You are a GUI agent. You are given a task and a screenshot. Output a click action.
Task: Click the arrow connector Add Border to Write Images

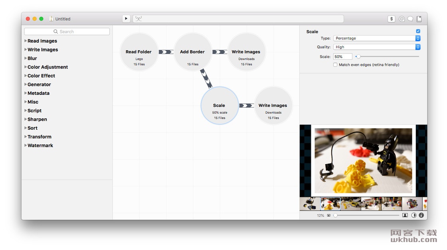[x=220, y=52]
